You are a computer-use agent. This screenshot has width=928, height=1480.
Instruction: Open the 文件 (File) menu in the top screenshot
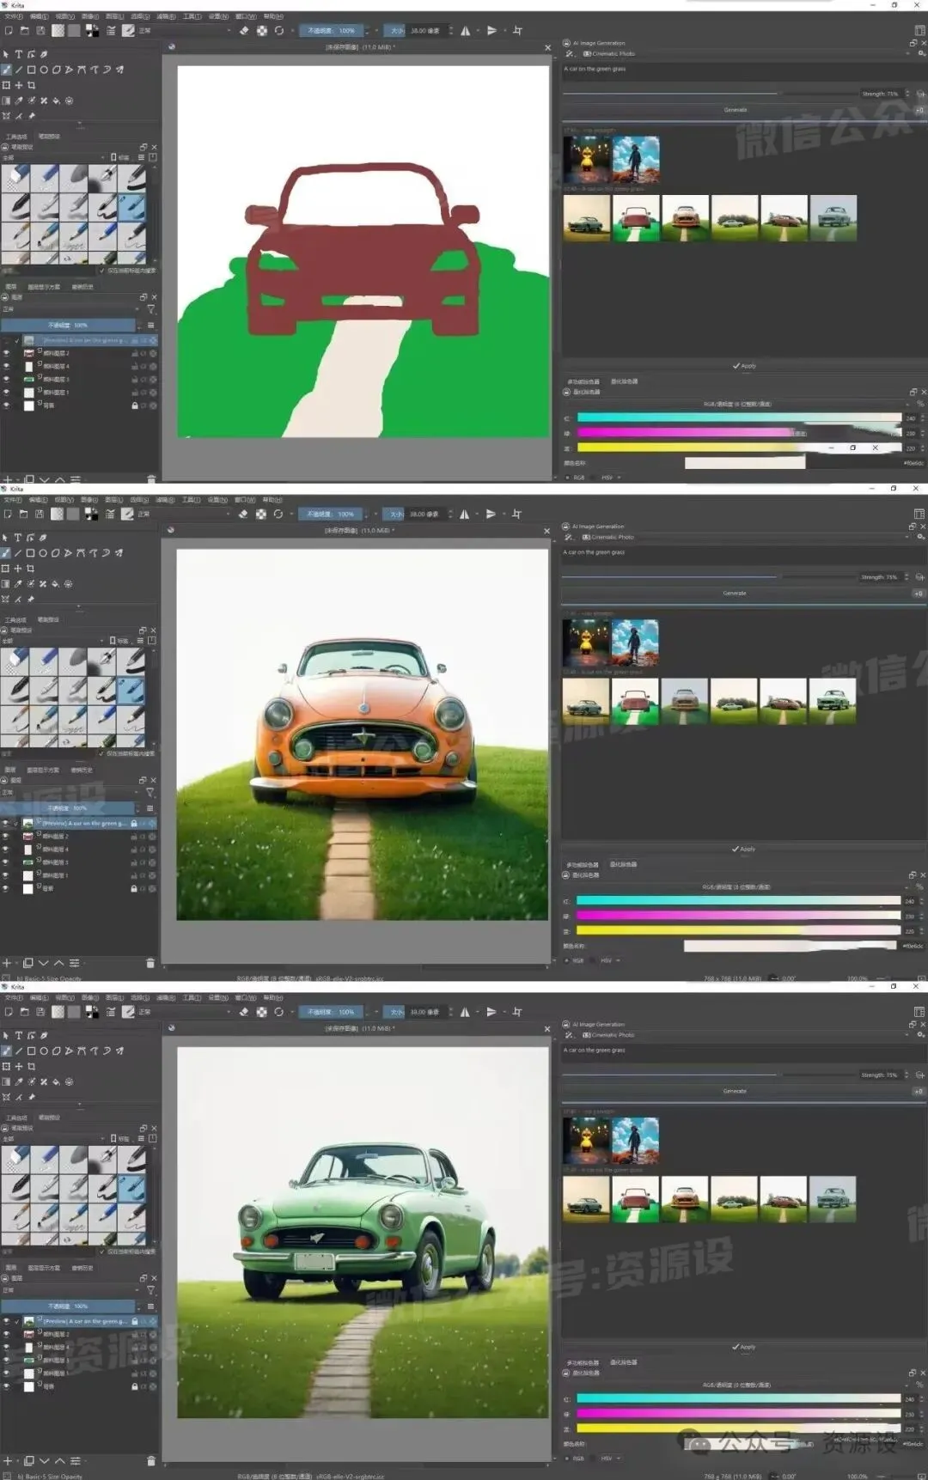click(x=14, y=16)
